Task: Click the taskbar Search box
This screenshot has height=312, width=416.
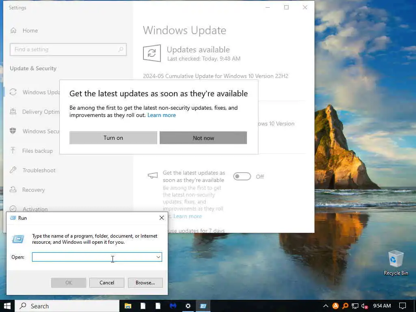Action: [x=67, y=306]
